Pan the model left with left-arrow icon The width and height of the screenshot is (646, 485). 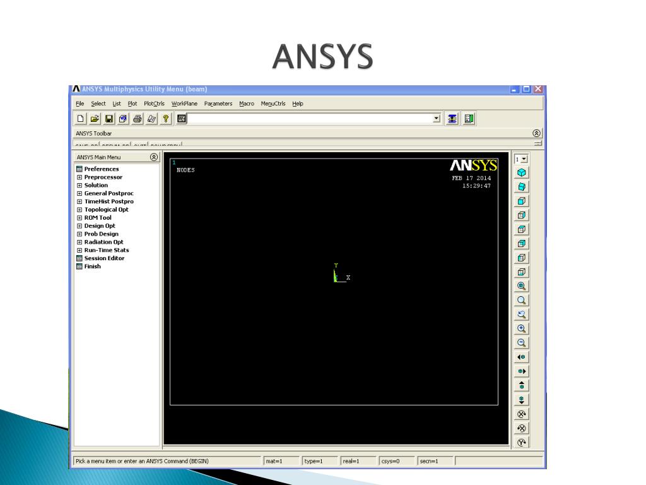522,357
